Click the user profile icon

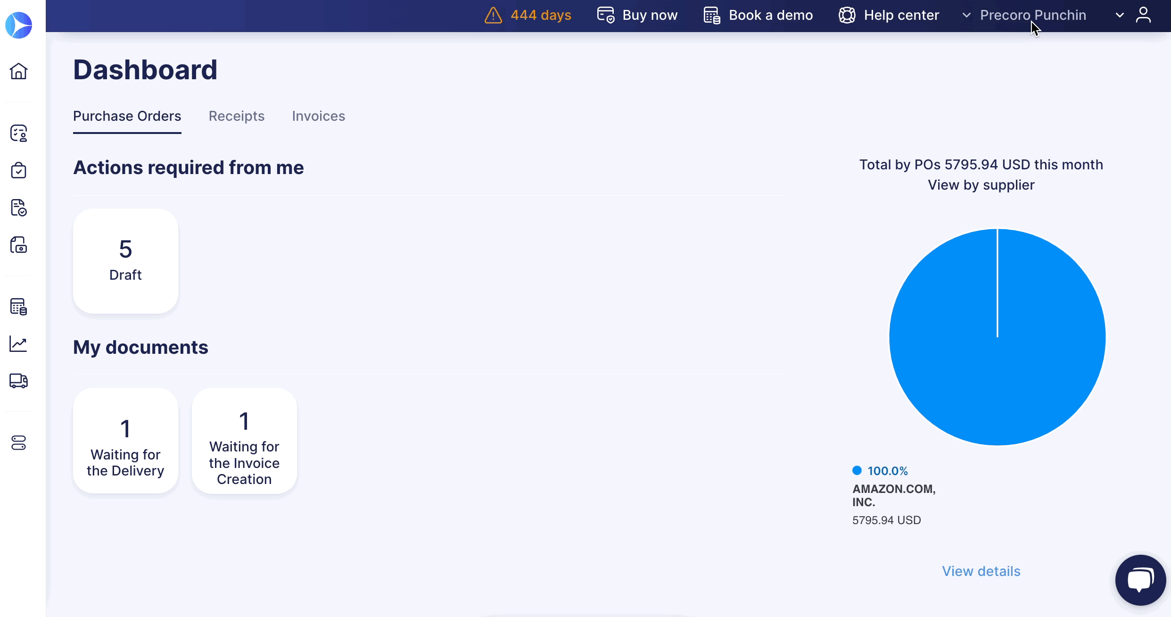pos(1143,15)
